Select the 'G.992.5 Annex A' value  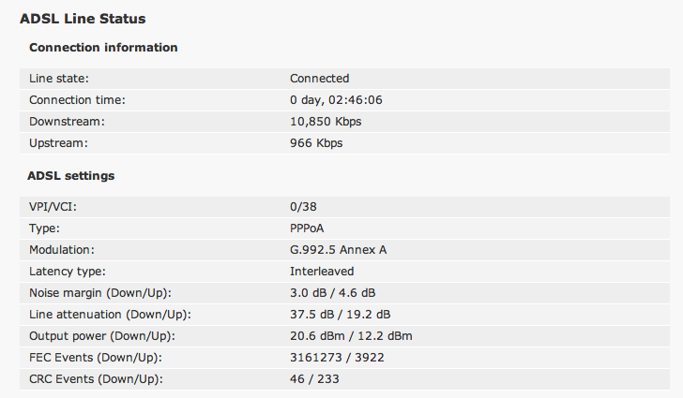[338, 250]
